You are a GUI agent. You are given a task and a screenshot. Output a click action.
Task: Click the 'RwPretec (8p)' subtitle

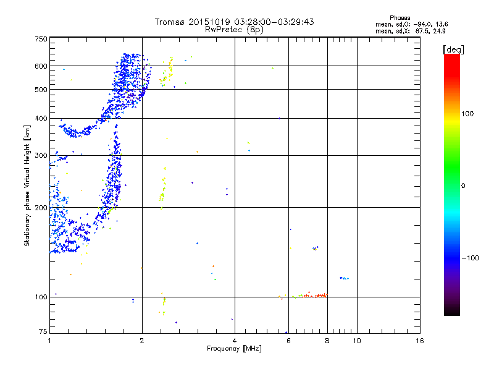(234, 30)
